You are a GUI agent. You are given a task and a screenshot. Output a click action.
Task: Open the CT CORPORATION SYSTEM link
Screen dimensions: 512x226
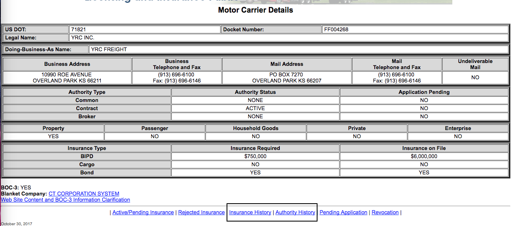click(84, 194)
